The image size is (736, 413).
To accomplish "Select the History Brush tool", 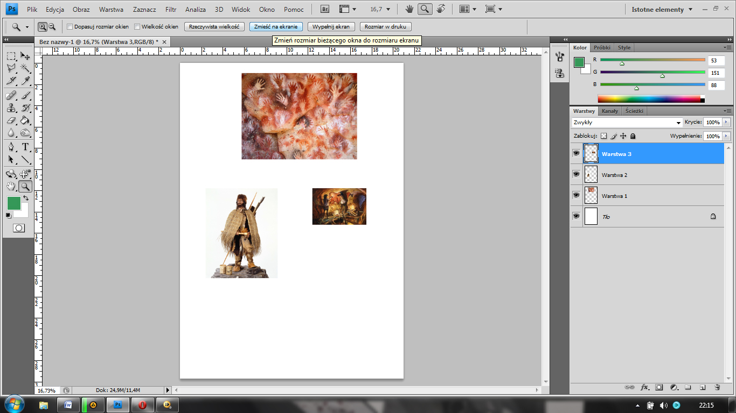I will (x=25, y=108).
